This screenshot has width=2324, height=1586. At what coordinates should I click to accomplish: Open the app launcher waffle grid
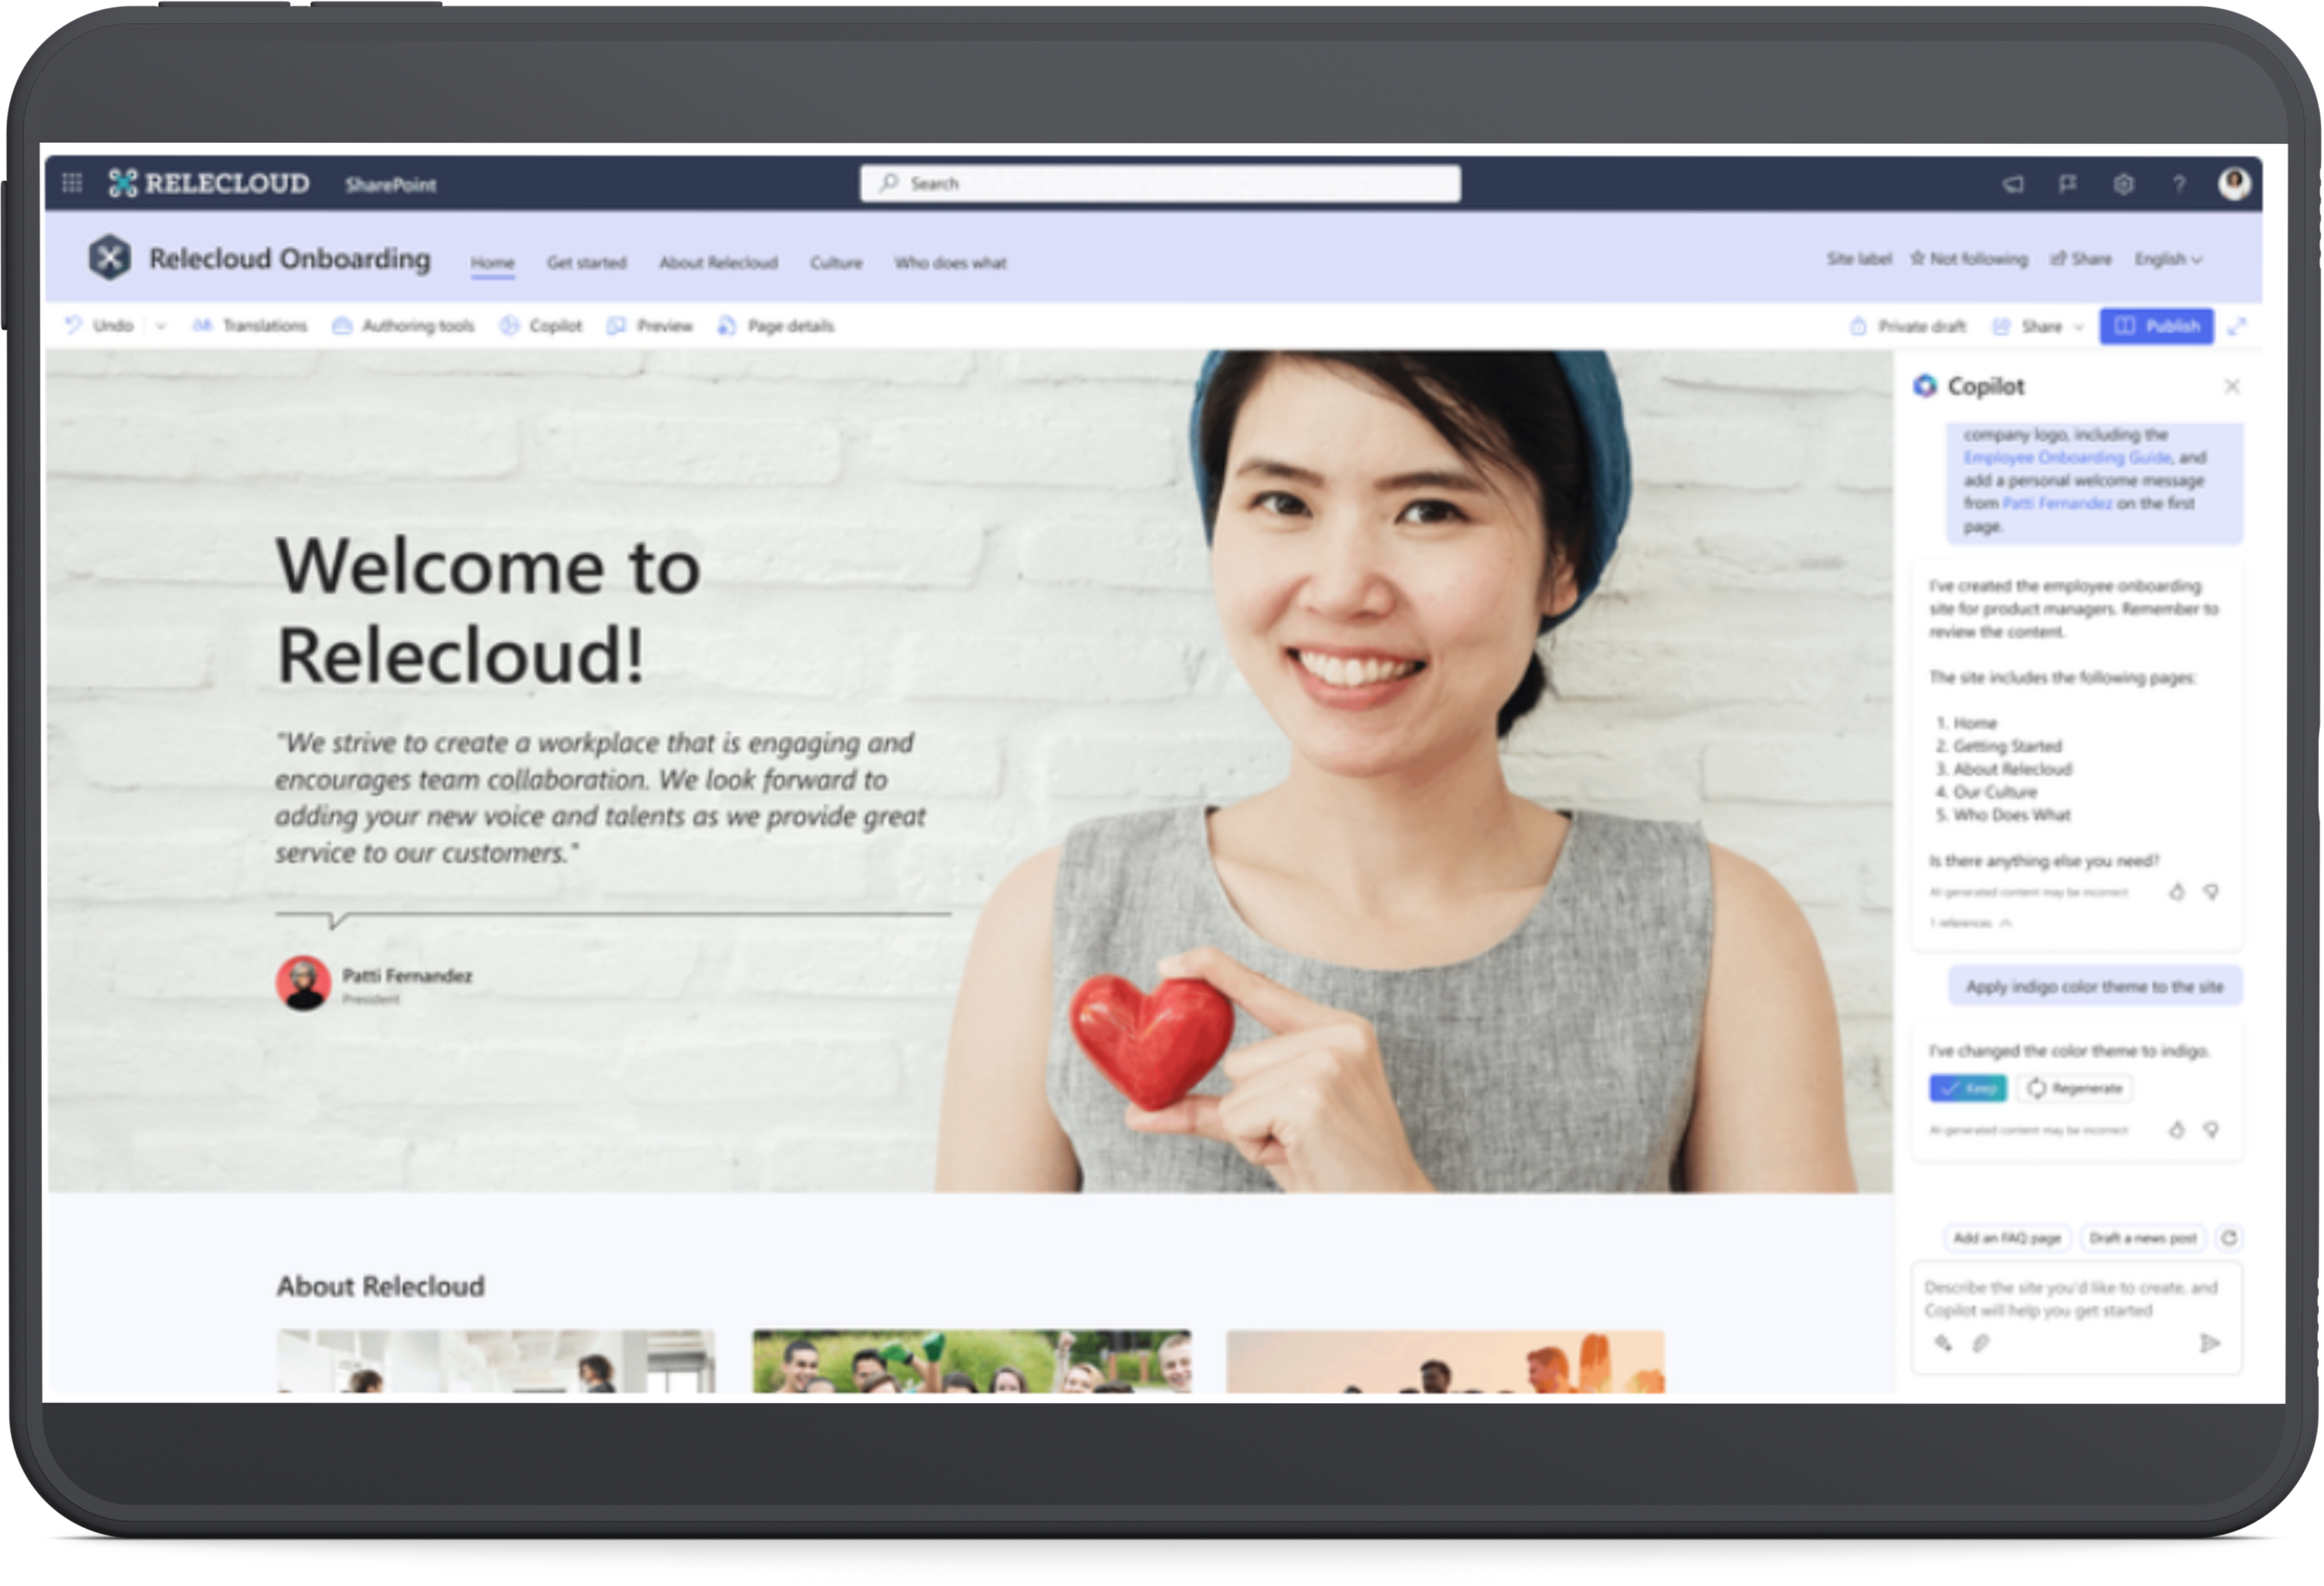coord(72,183)
